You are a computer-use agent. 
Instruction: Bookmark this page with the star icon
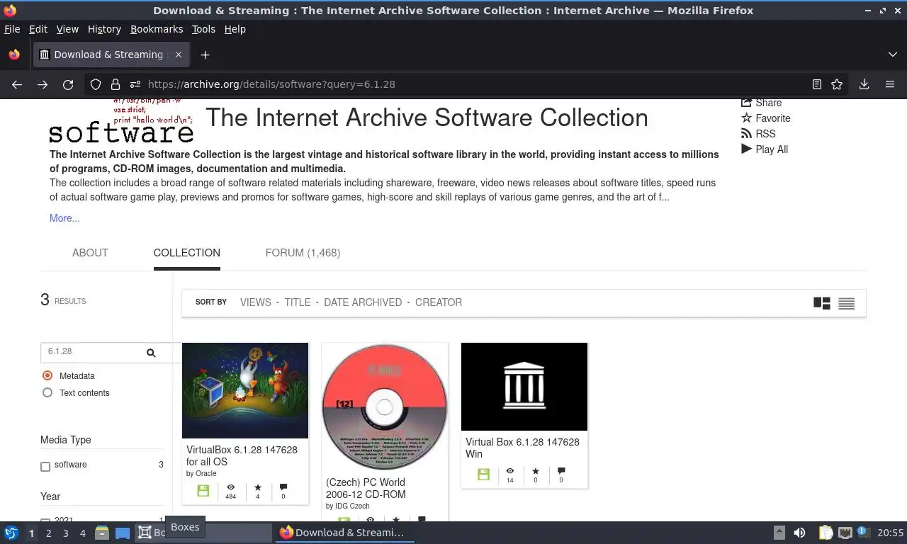pyautogui.click(x=837, y=84)
